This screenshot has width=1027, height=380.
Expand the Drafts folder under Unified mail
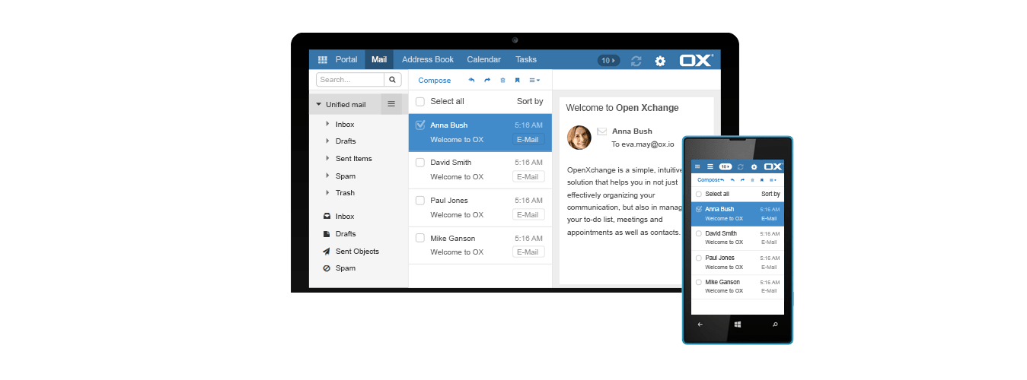coord(327,141)
